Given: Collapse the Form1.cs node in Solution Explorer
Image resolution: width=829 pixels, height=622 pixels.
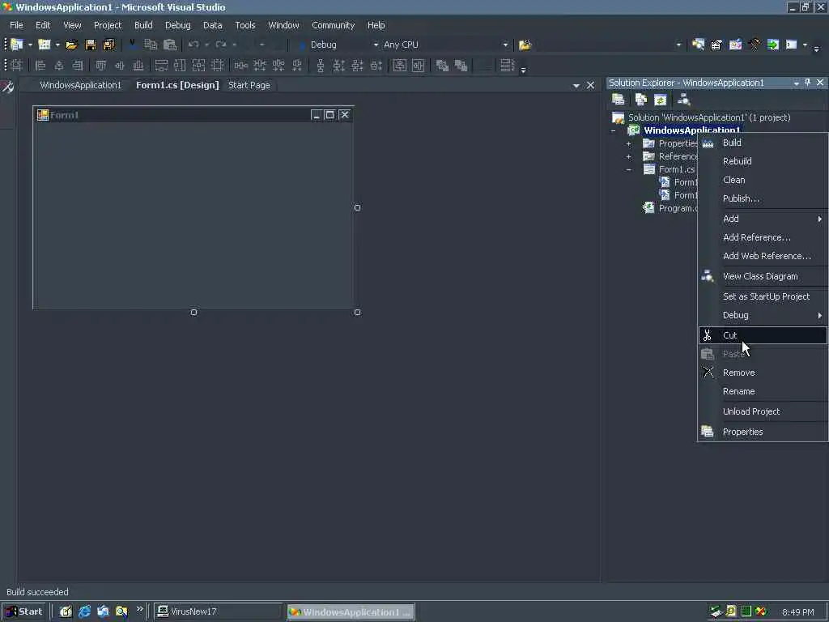Looking at the screenshot, I should point(628,170).
